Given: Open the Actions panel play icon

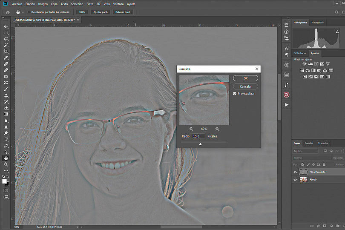Looking at the screenshot, I should [287, 105].
